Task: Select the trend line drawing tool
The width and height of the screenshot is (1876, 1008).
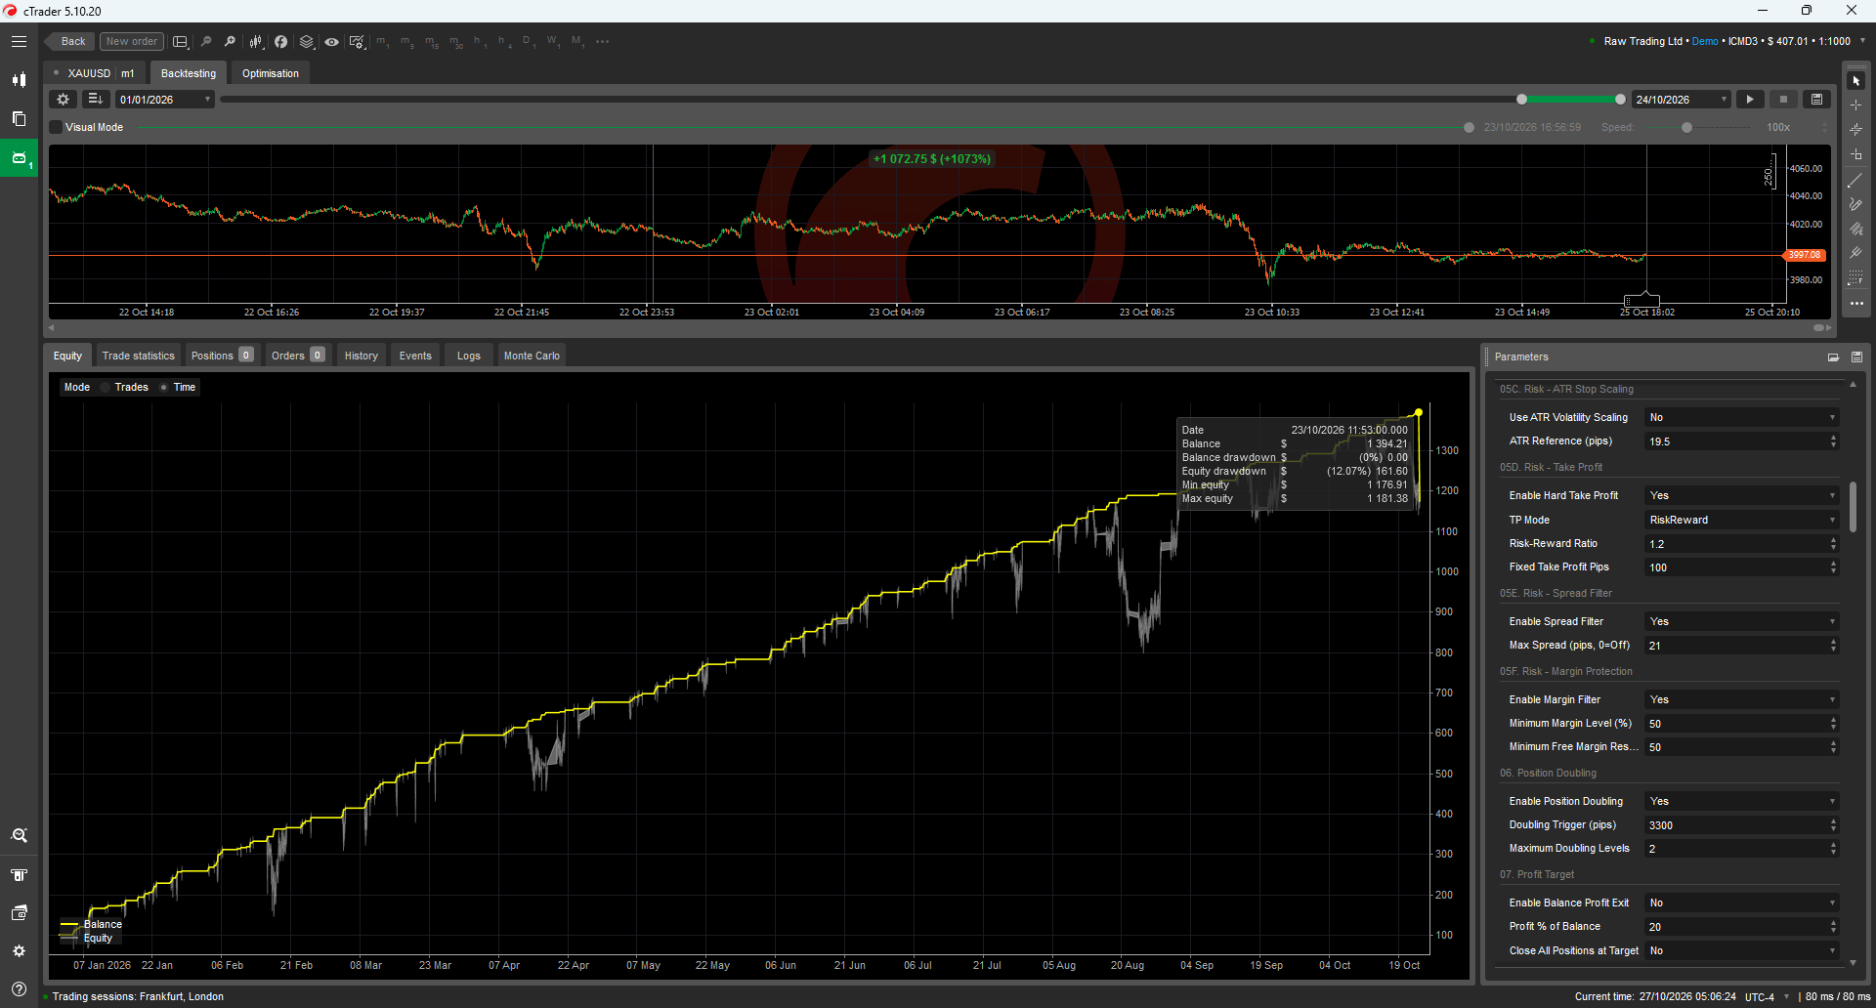Action: pos(1856,181)
